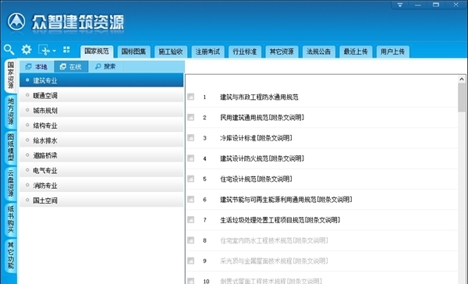Select the 消防专业 category

(101, 186)
